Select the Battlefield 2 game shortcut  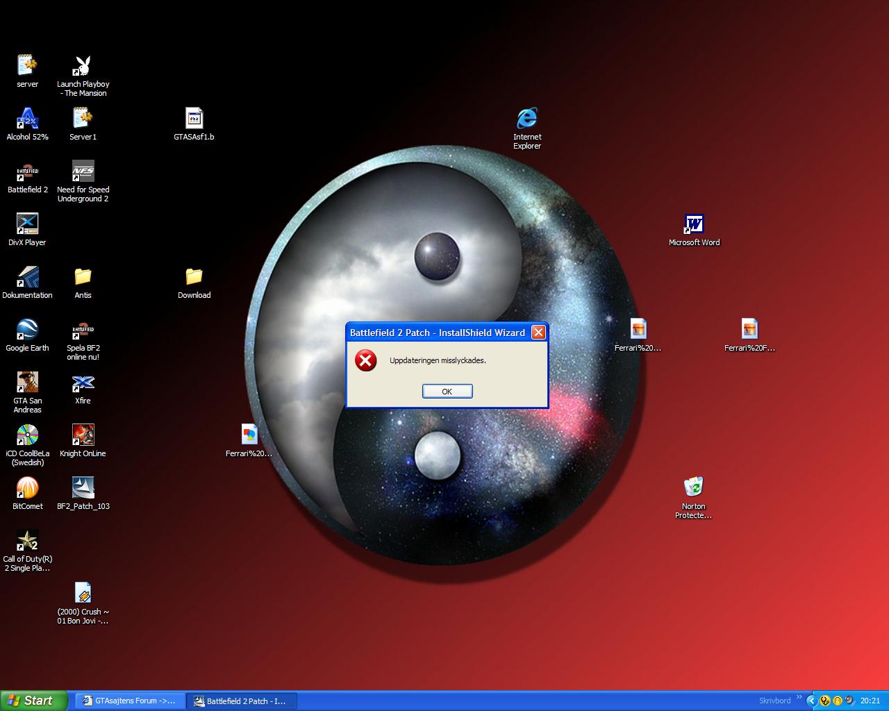(x=27, y=176)
